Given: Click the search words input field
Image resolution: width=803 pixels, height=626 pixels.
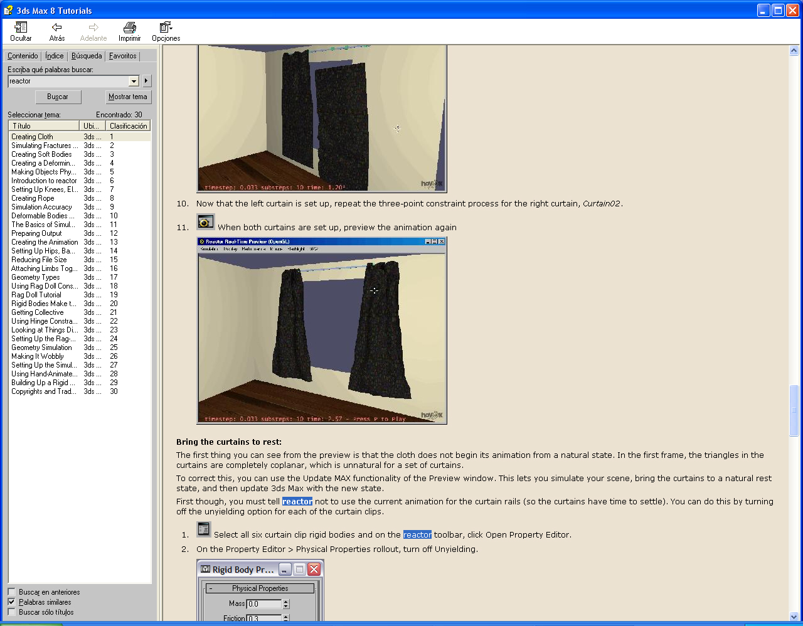Looking at the screenshot, I should coord(68,81).
